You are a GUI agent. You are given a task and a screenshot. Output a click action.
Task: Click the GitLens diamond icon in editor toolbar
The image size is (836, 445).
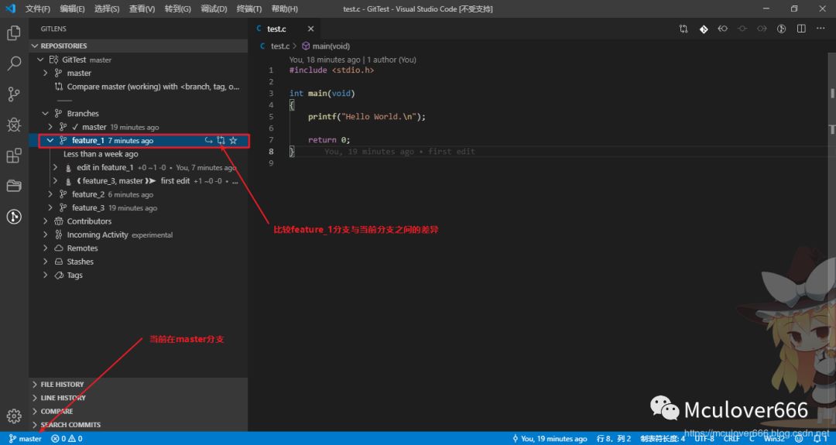[x=704, y=29]
